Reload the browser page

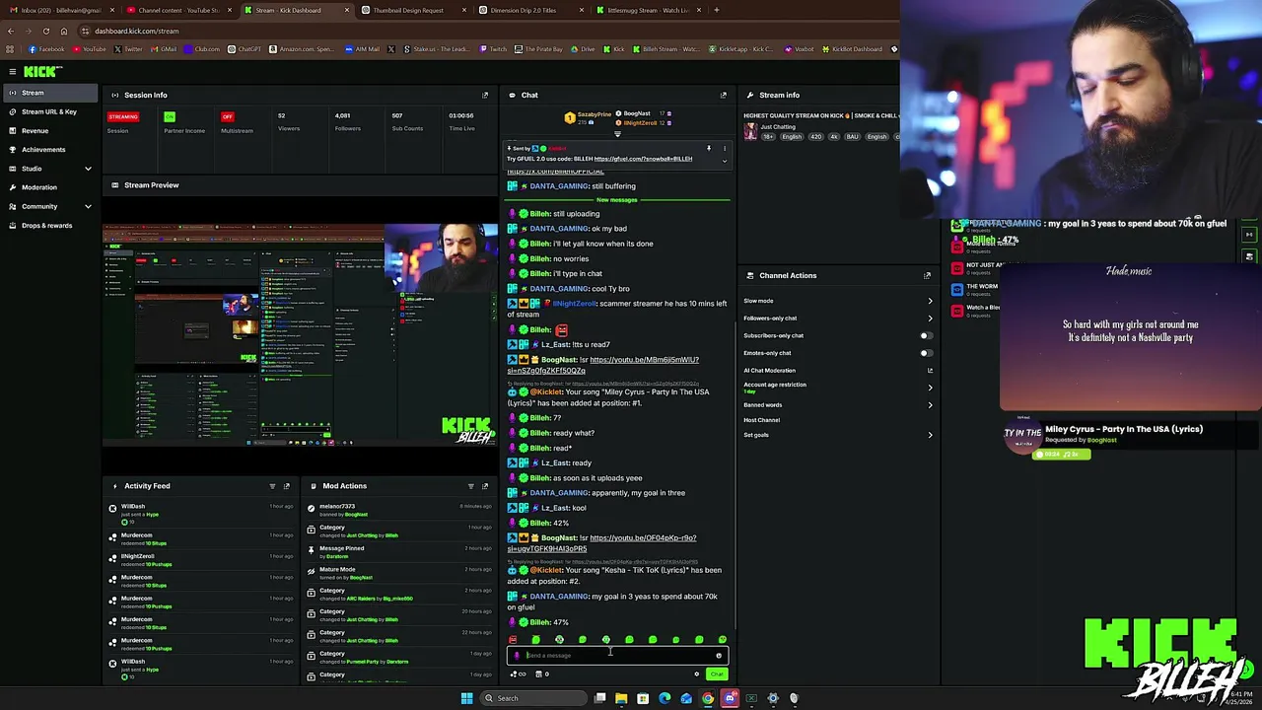(45, 31)
